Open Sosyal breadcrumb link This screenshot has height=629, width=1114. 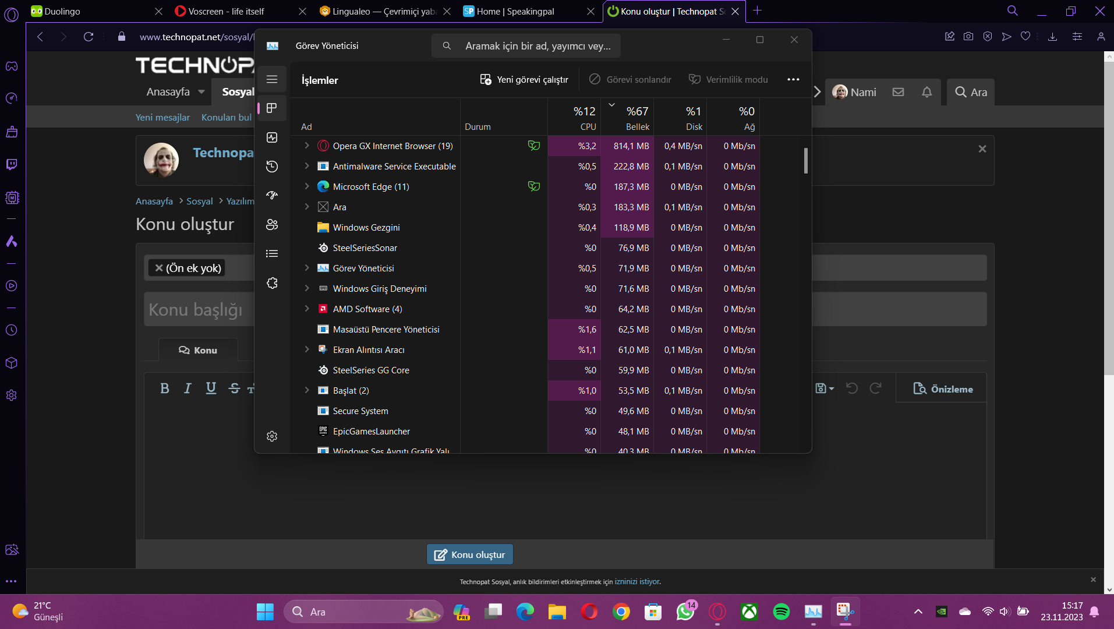(200, 202)
